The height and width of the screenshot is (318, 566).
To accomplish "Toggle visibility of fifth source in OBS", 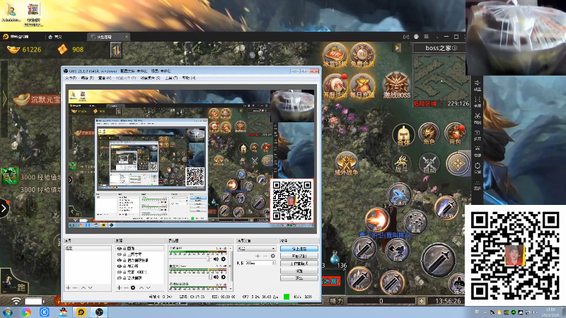I will pyautogui.click(x=119, y=272).
